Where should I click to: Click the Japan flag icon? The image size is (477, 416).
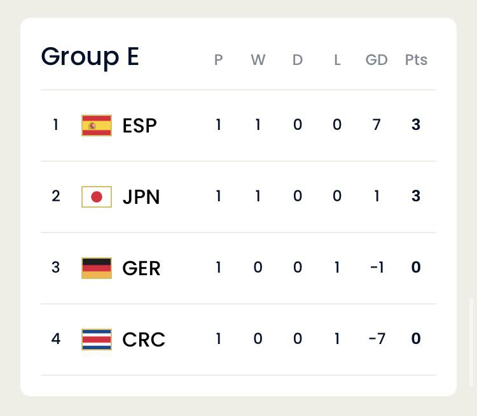(97, 197)
